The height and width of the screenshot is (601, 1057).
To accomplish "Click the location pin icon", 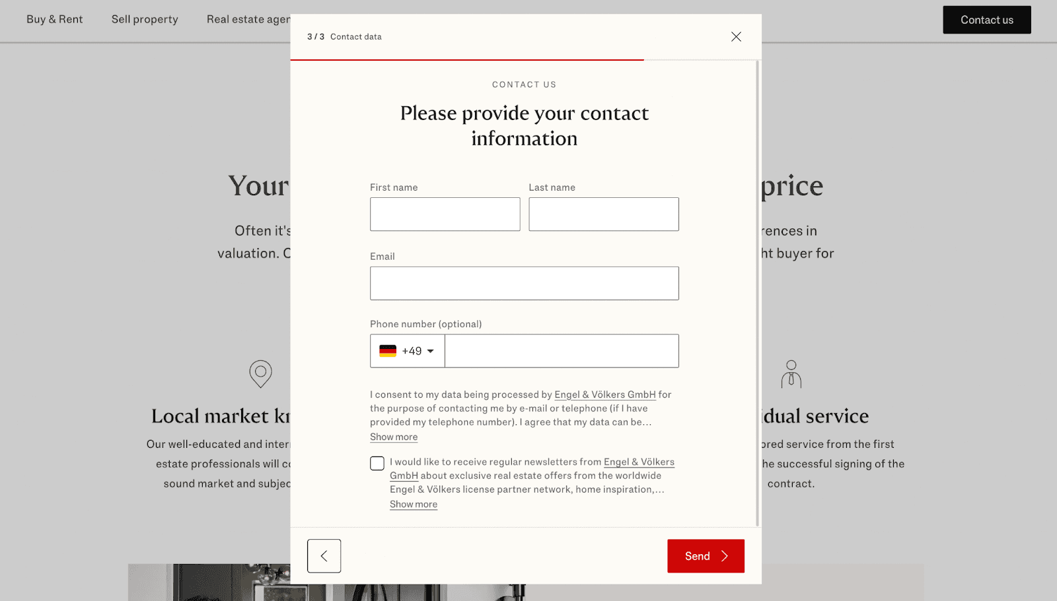I will coord(260,373).
